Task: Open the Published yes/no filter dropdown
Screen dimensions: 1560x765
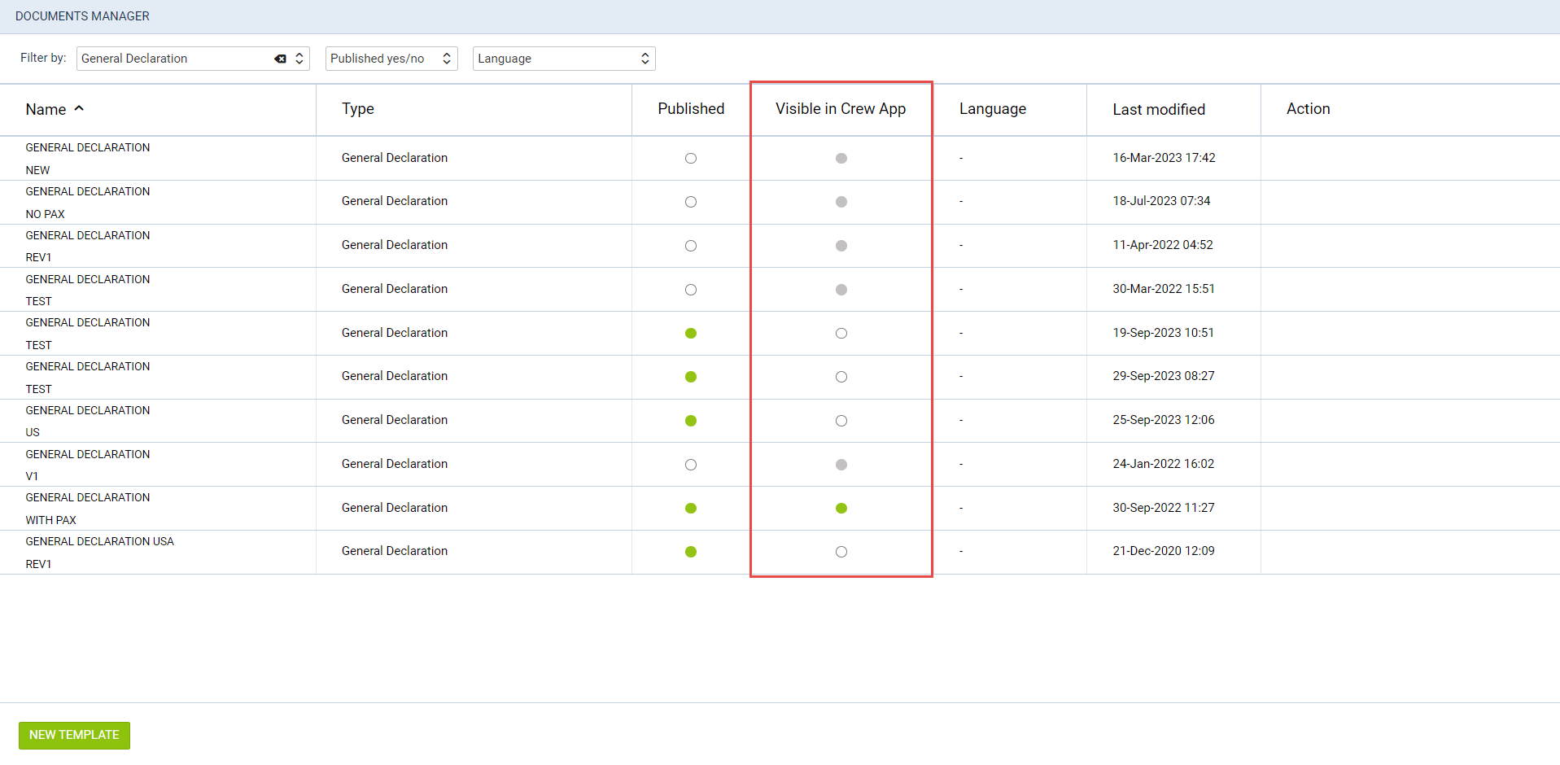Action: (x=391, y=59)
